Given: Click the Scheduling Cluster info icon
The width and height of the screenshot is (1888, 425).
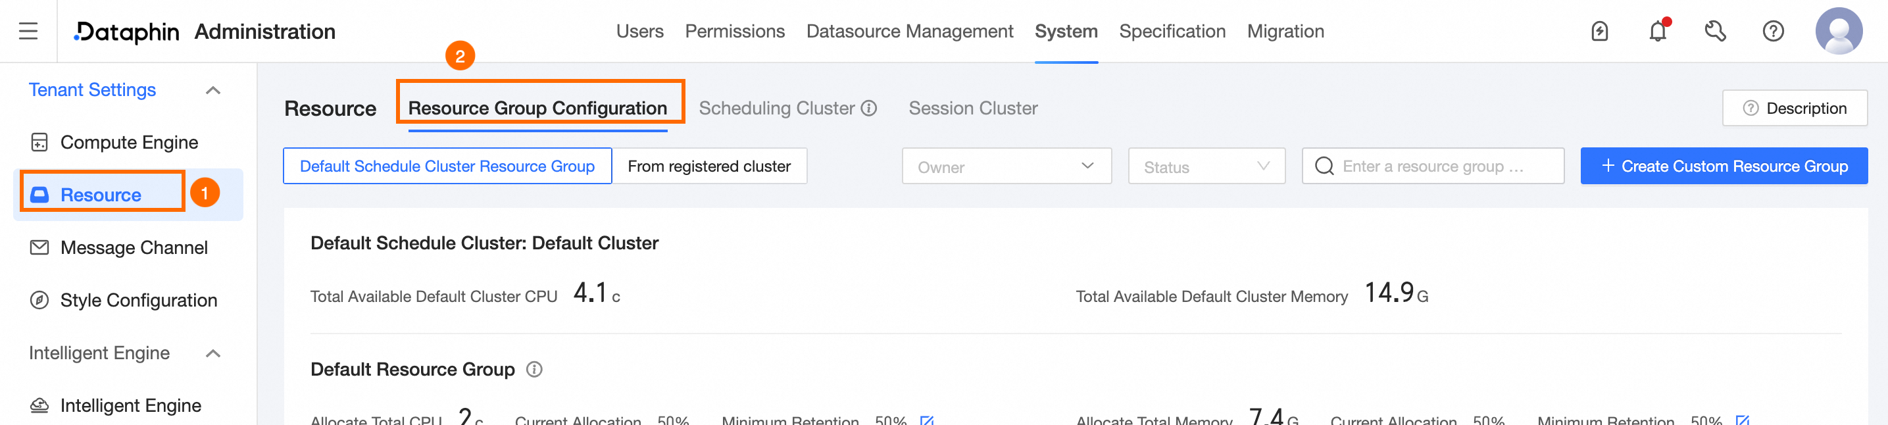Looking at the screenshot, I should pyautogui.click(x=868, y=109).
